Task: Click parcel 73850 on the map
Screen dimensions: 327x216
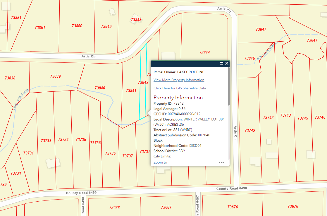Action: tap(77, 26)
